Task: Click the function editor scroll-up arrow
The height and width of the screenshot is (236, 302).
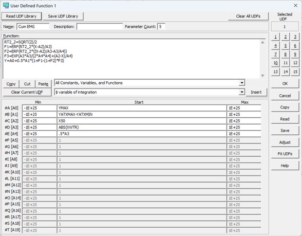Action: tap(263, 42)
